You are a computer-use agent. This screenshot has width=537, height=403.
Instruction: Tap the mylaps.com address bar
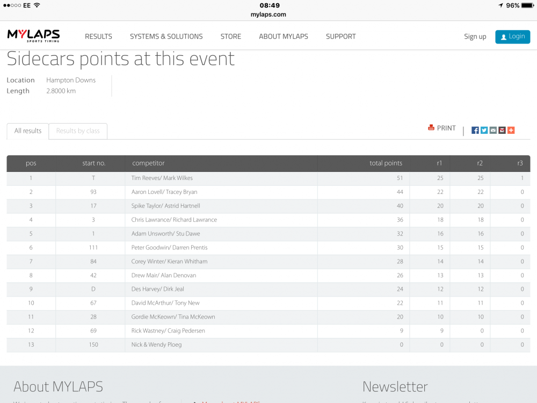click(x=268, y=15)
